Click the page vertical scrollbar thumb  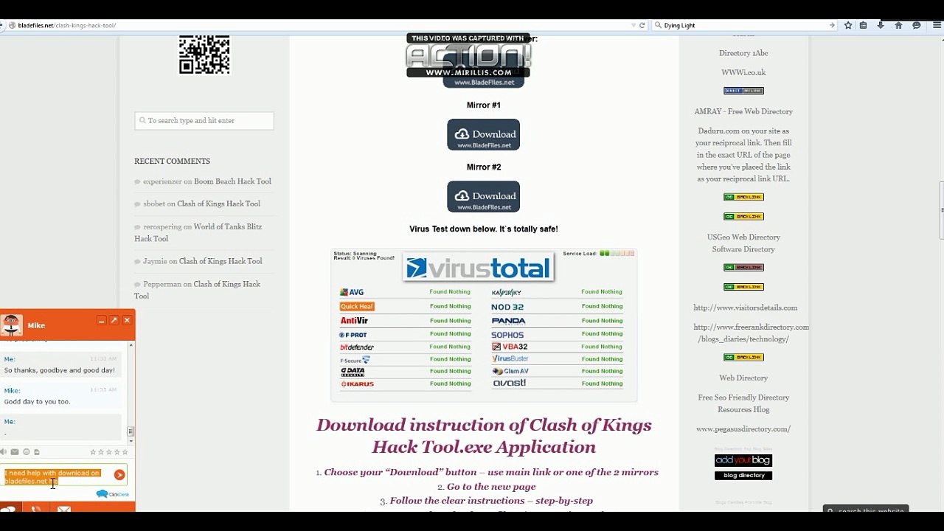942,210
